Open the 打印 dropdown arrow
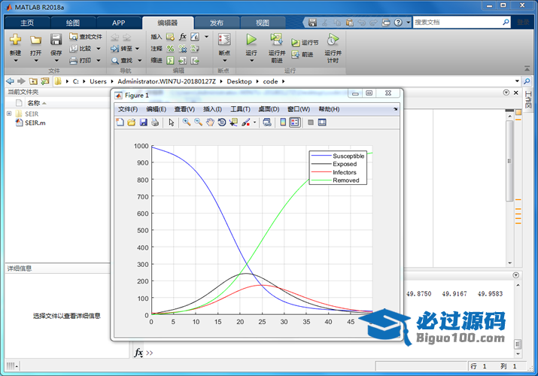Viewport: 538px width, 376px height. point(99,61)
